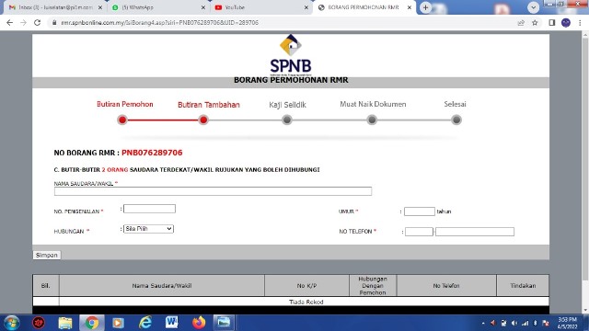The width and height of the screenshot is (589, 331).
Task: Select the Kaji Selidik step marker
Action: (x=287, y=120)
